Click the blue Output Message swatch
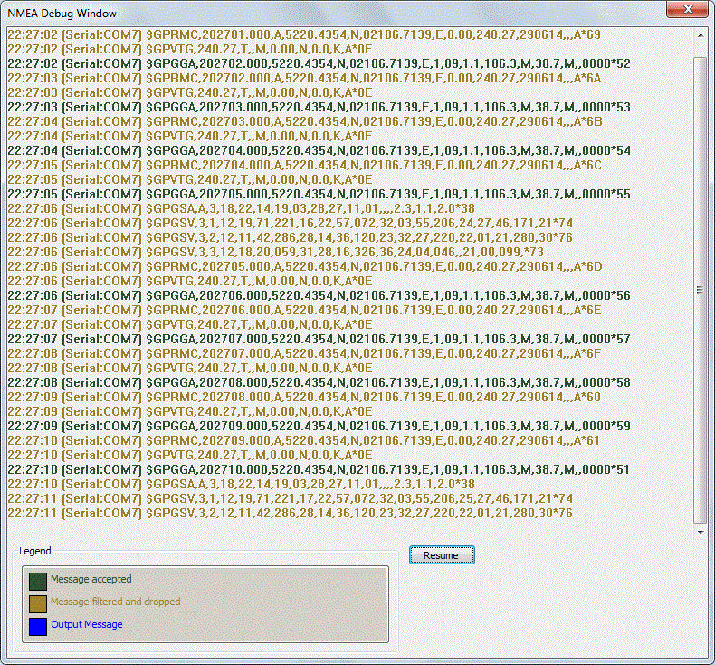The image size is (715, 665). coord(38,627)
